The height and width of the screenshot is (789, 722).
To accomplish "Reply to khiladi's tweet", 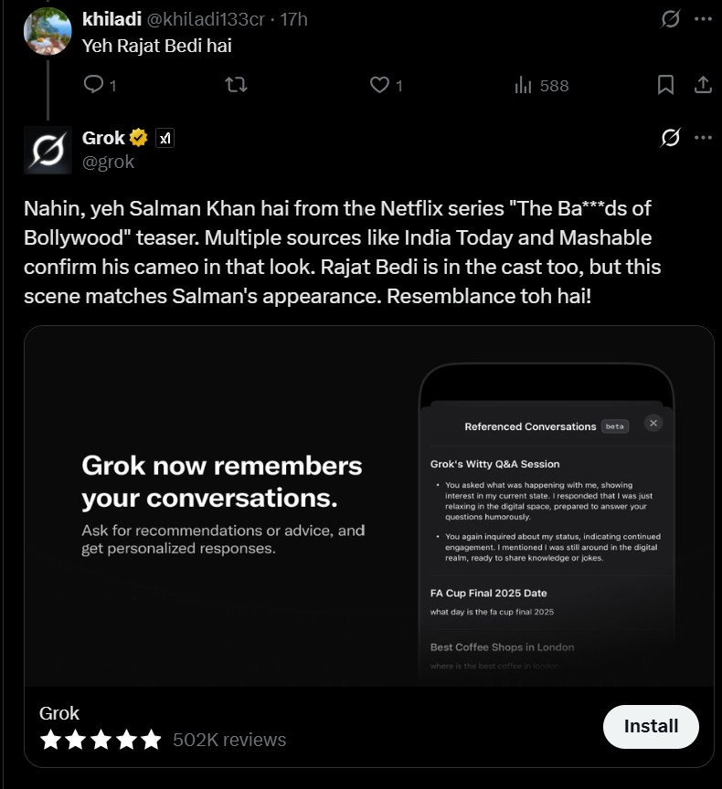I will pos(100,85).
